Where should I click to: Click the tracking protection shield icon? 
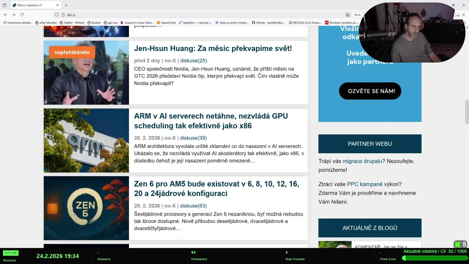57,15
